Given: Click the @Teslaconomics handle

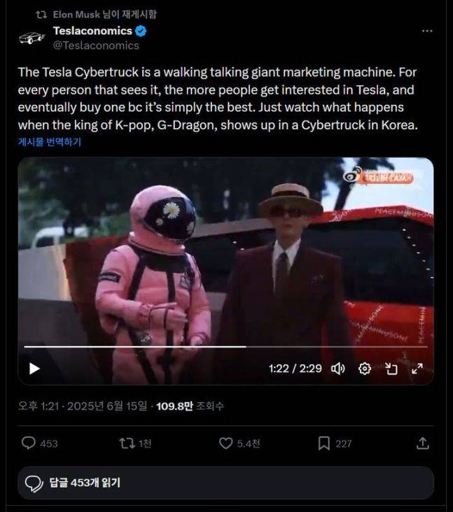Looking at the screenshot, I should point(96,45).
